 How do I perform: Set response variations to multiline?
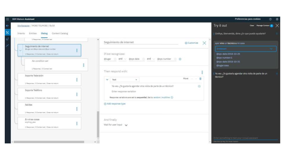(x=166, y=97)
